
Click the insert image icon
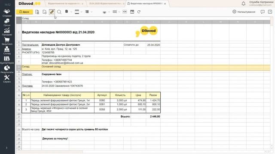(132, 12)
